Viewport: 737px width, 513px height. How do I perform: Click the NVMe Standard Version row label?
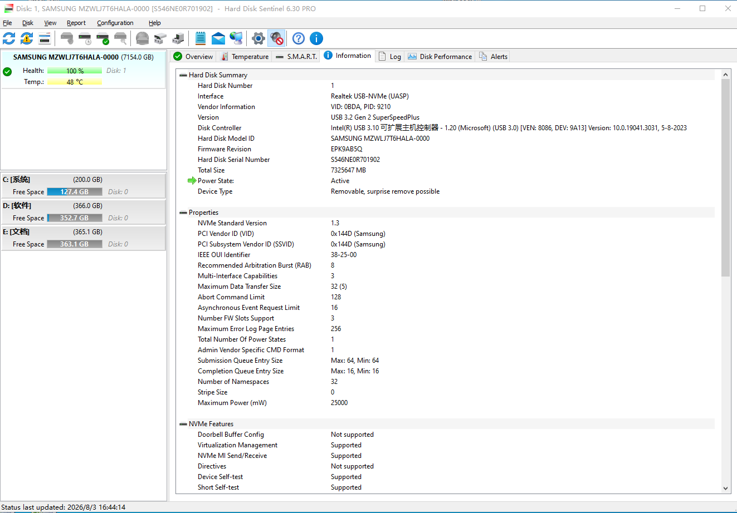click(232, 223)
